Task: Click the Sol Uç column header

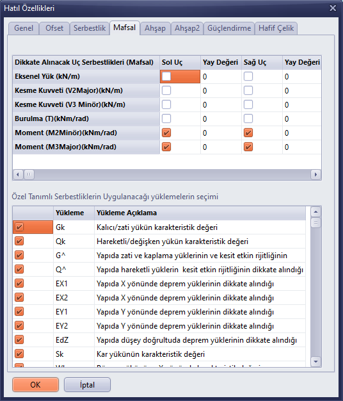Action: pos(180,62)
